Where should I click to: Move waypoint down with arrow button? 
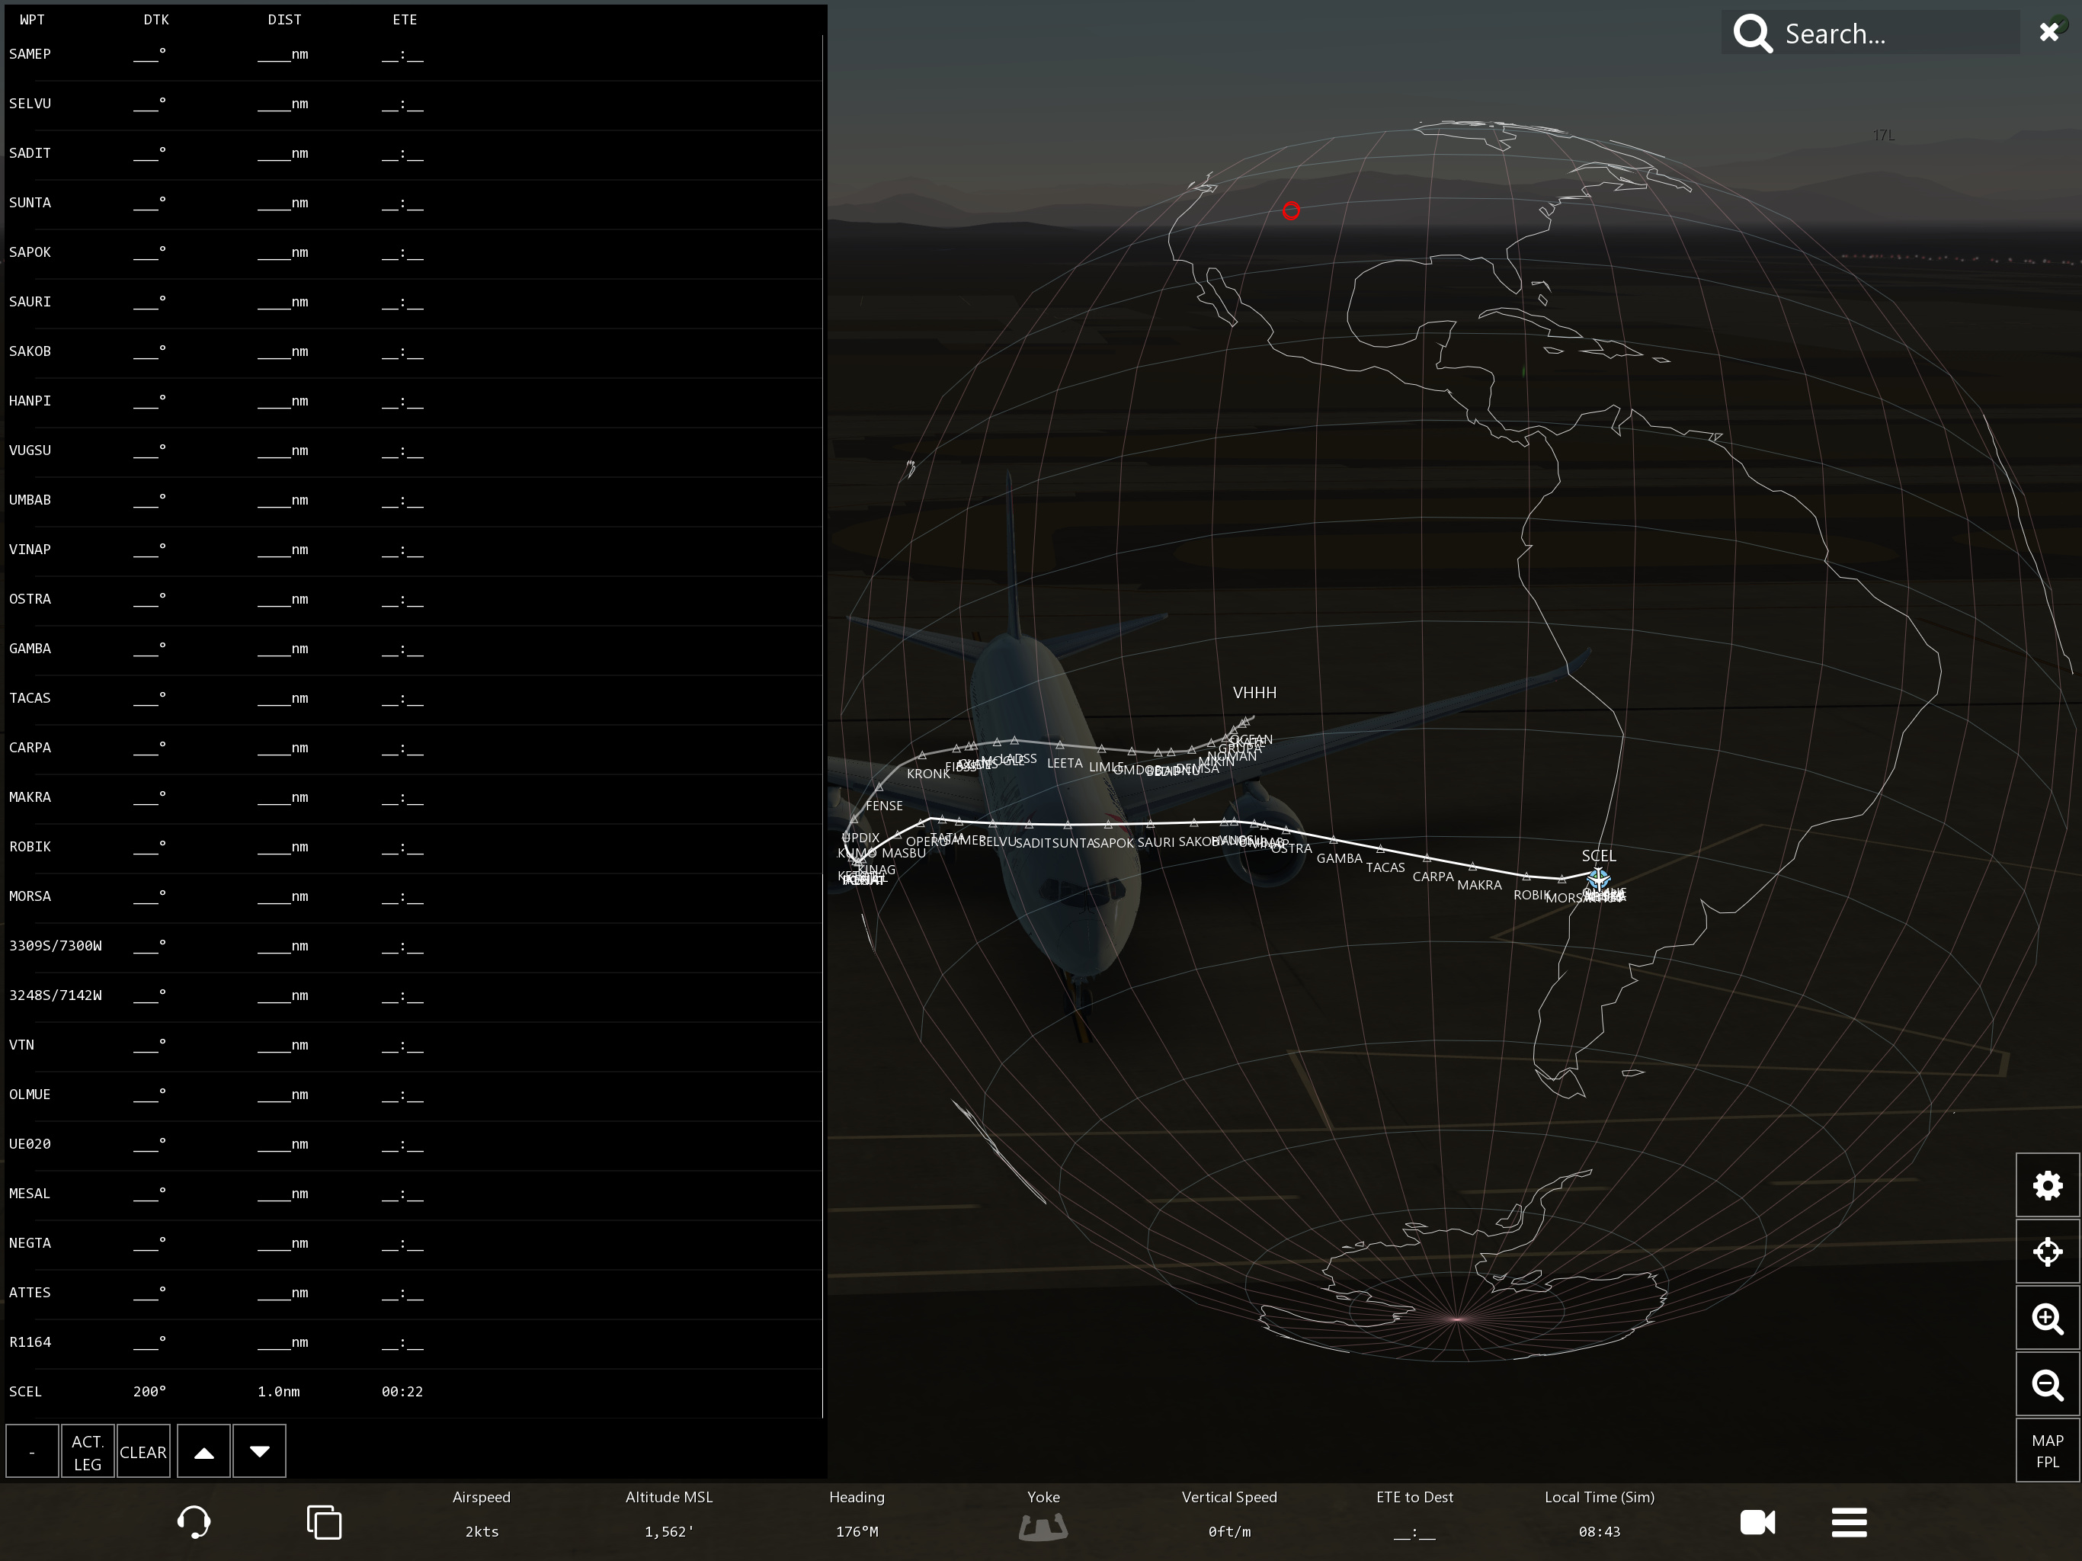coord(260,1452)
